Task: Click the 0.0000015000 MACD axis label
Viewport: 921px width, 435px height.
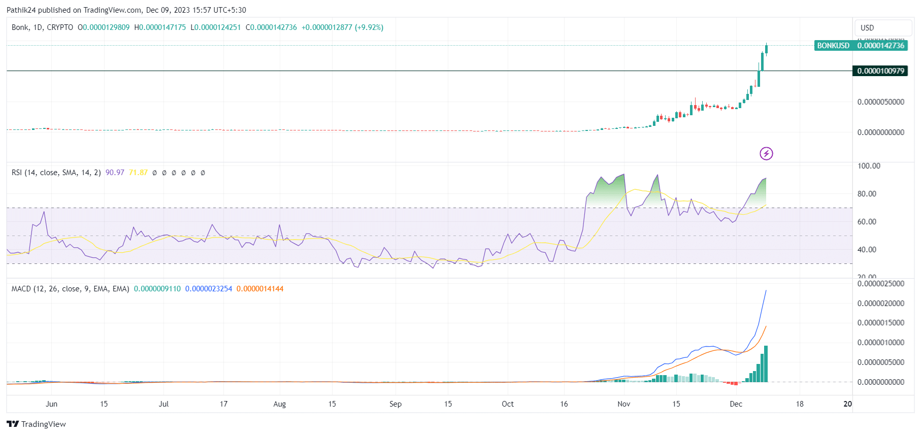Action: [881, 323]
